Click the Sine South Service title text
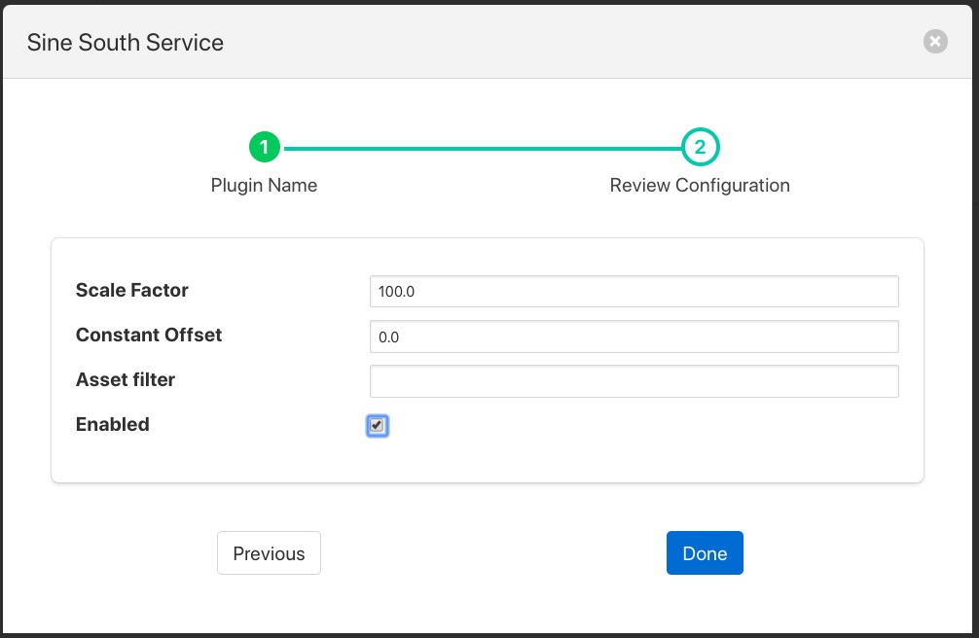The height and width of the screenshot is (638, 979). click(125, 42)
